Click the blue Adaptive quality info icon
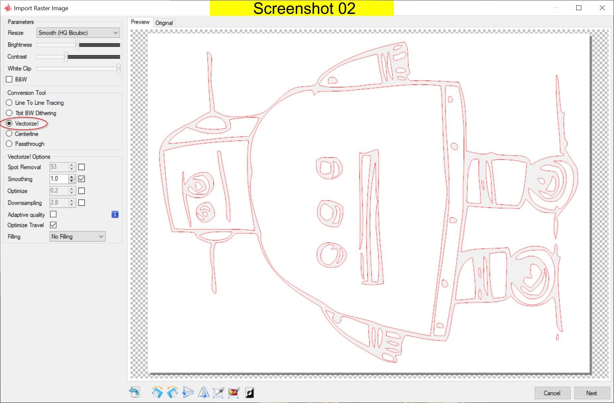This screenshot has width=614, height=403. tap(115, 214)
